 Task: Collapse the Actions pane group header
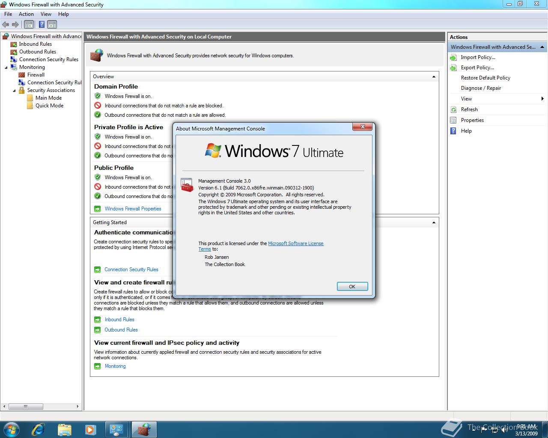click(x=542, y=47)
